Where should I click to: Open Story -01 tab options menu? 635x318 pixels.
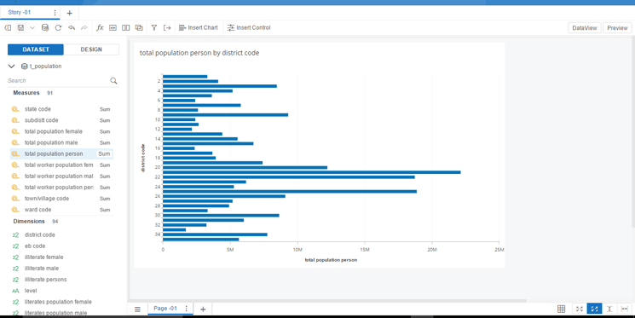(55, 13)
